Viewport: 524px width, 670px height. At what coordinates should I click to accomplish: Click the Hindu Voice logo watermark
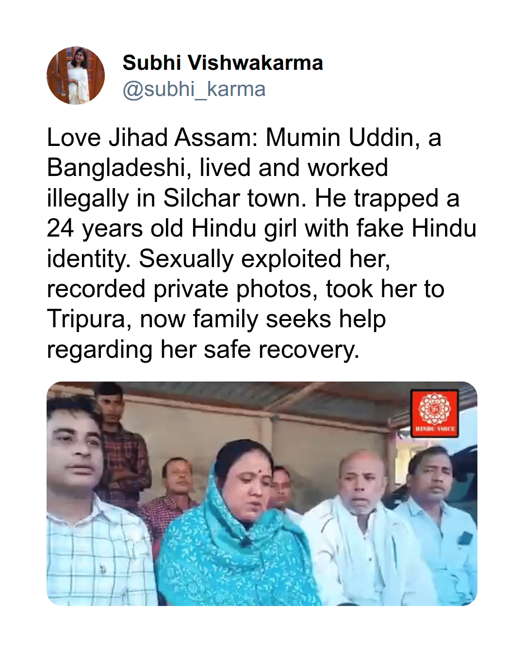[434, 414]
